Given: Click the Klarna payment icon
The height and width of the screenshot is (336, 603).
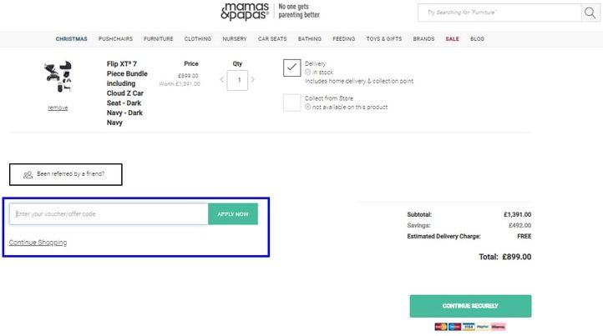Looking at the screenshot, I should (498, 327).
